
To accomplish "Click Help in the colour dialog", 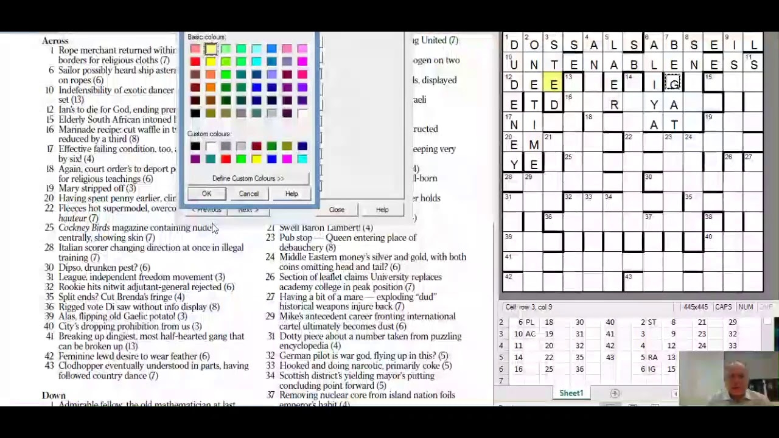I will point(291,193).
